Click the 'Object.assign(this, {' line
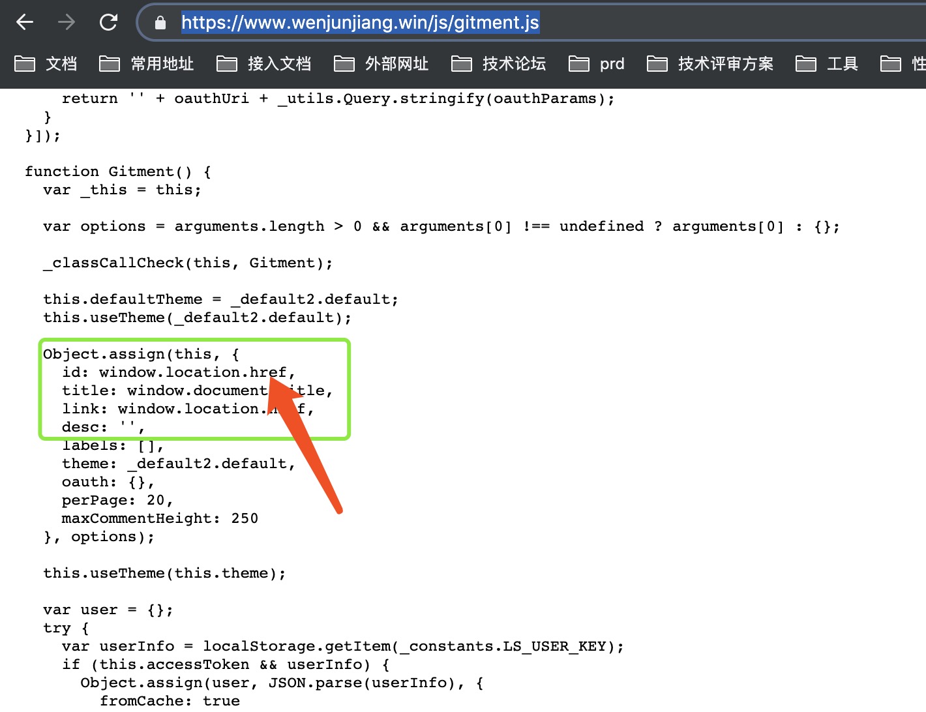 pos(142,354)
